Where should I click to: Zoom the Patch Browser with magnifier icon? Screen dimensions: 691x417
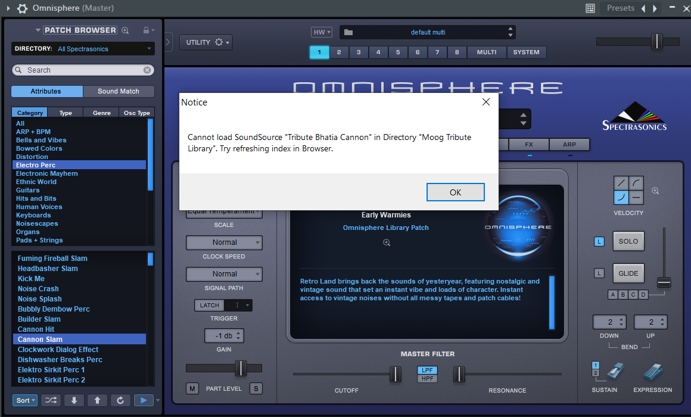tap(125, 30)
